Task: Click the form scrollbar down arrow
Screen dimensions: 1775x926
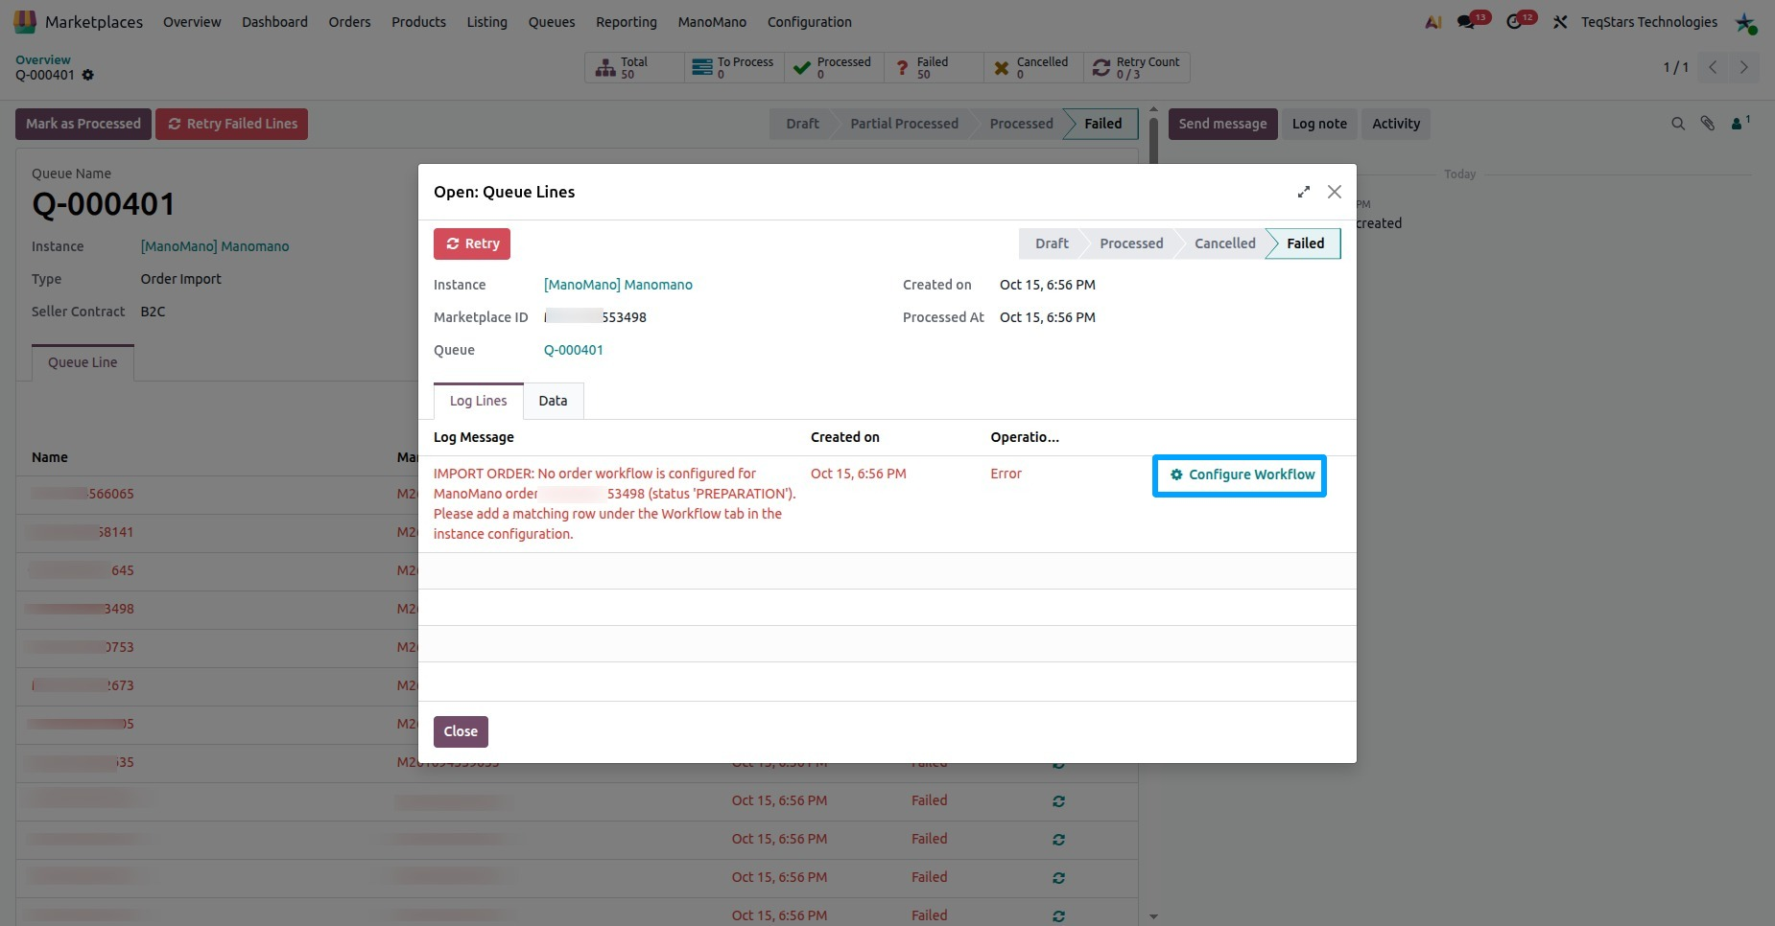Action: 1153,916
